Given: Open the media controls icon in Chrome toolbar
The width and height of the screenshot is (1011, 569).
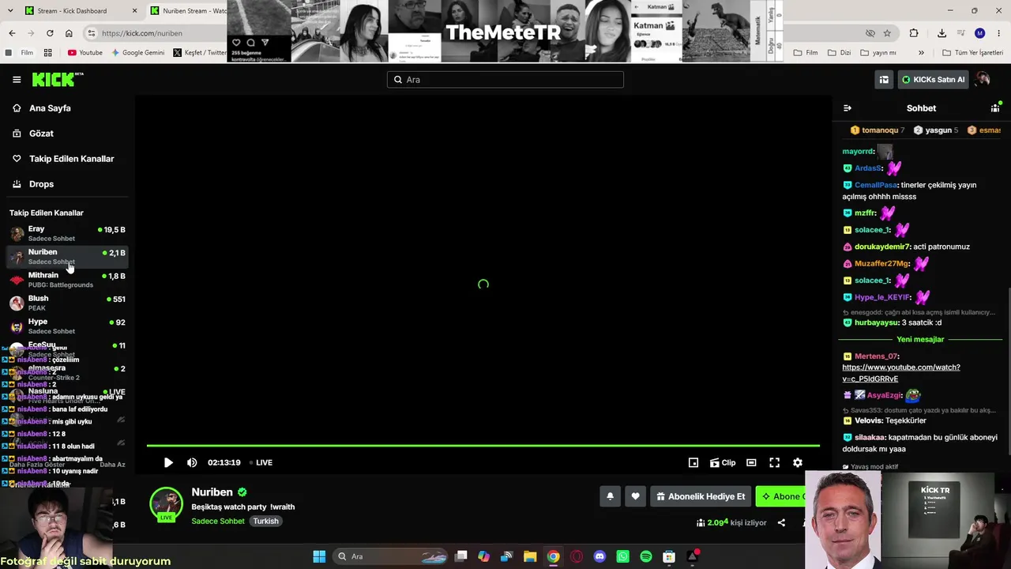Looking at the screenshot, I should pos(960,33).
